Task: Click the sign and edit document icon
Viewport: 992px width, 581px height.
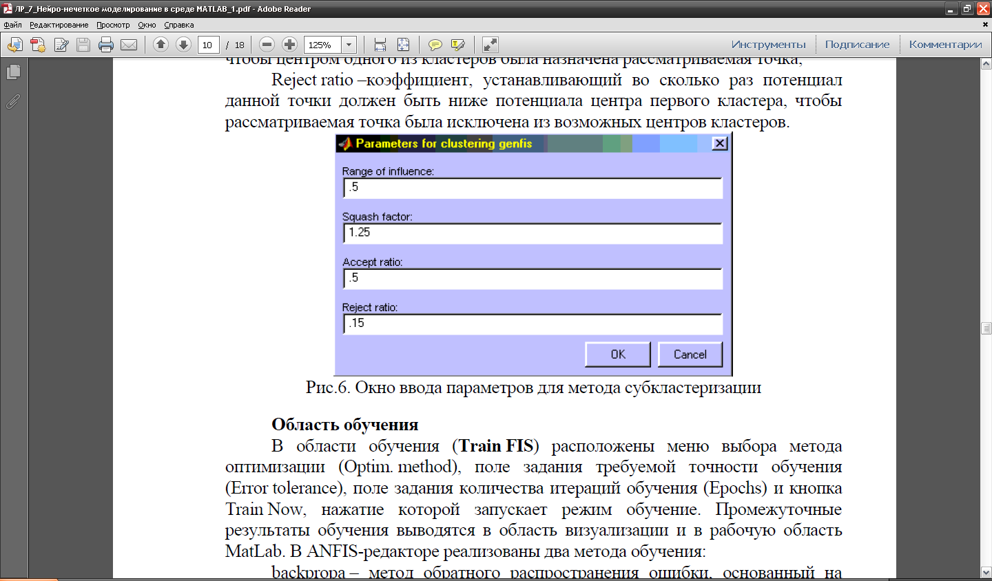Action: [x=61, y=45]
